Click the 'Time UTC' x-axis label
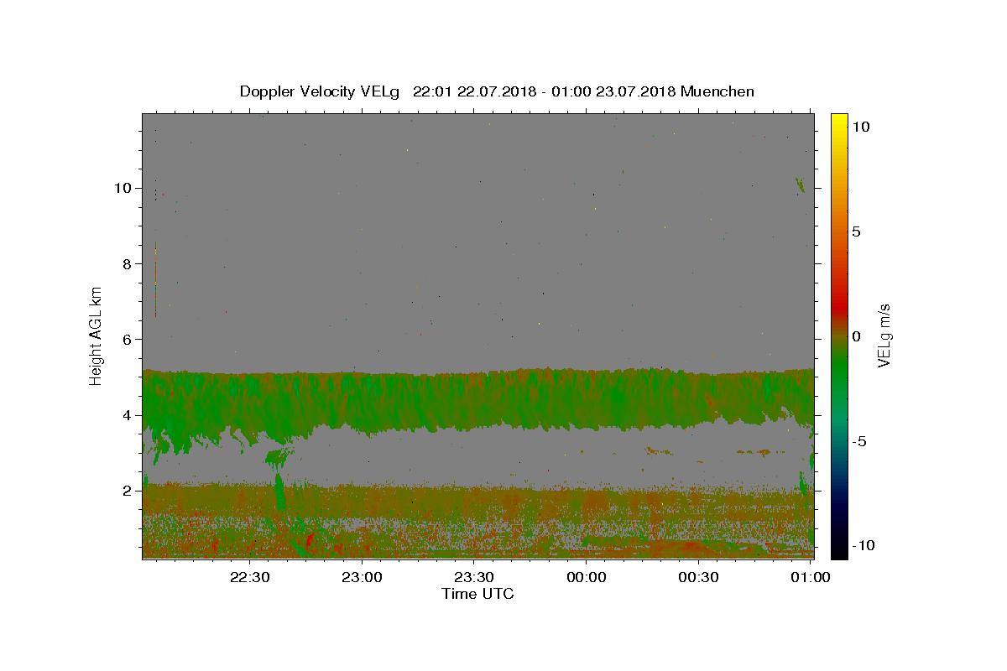This screenshot has height=671, width=1007. (477, 594)
